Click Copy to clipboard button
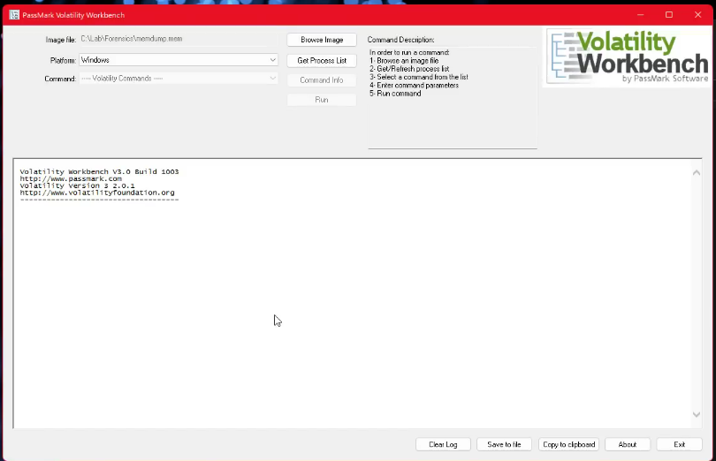 pos(569,444)
